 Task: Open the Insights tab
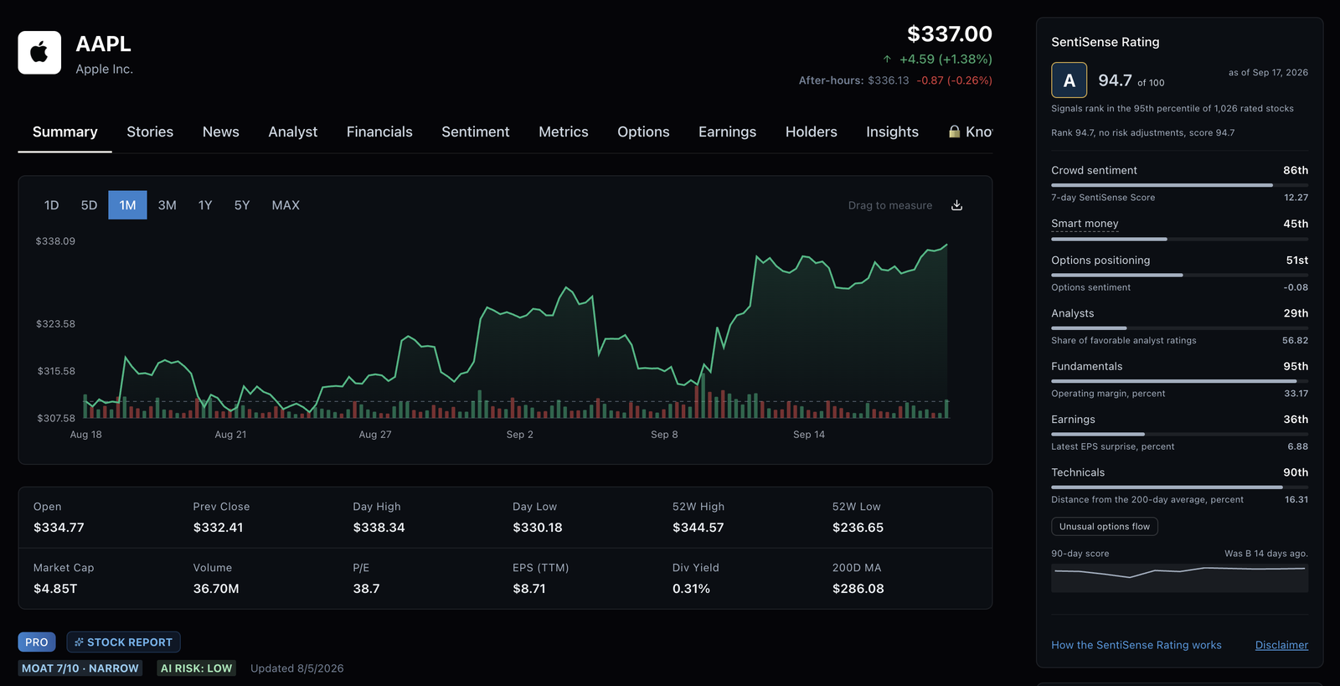[892, 132]
